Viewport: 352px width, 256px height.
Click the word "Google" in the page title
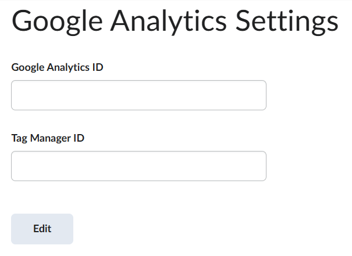(x=55, y=23)
